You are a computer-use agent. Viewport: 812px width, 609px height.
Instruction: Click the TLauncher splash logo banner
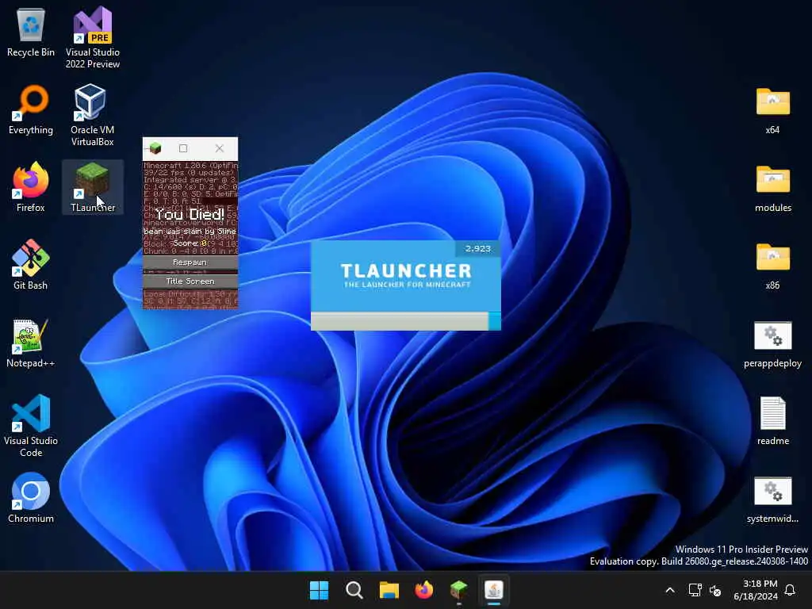point(405,276)
